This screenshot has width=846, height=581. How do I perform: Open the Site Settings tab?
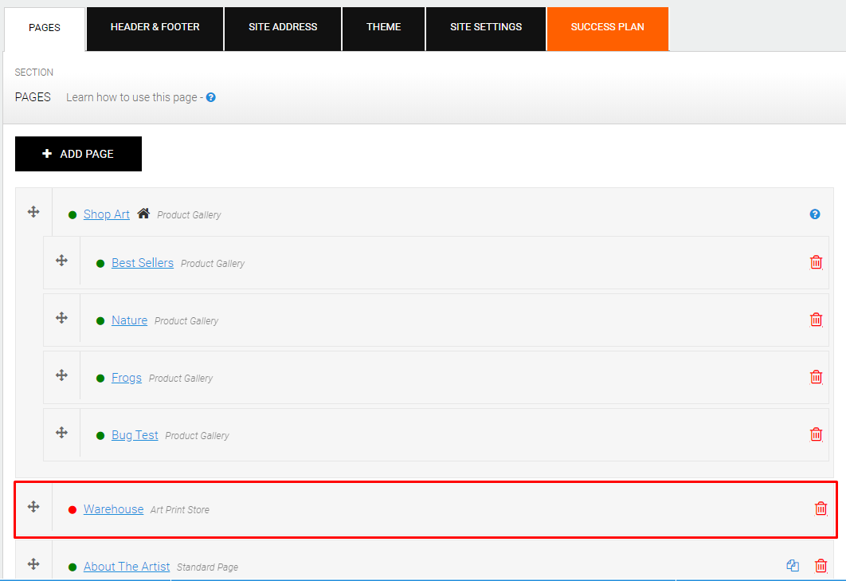pyautogui.click(x=486, y=29)
